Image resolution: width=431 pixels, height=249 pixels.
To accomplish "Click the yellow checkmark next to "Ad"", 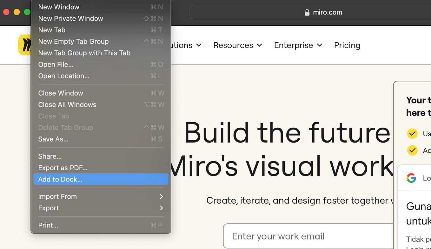I will (412, 150).
